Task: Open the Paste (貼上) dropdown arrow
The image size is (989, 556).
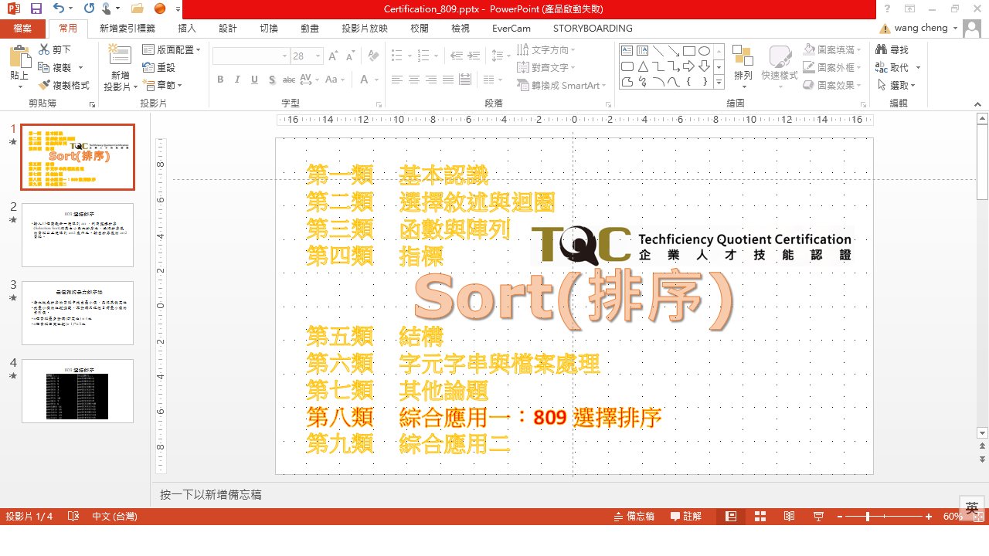Action: coord(19,86)
